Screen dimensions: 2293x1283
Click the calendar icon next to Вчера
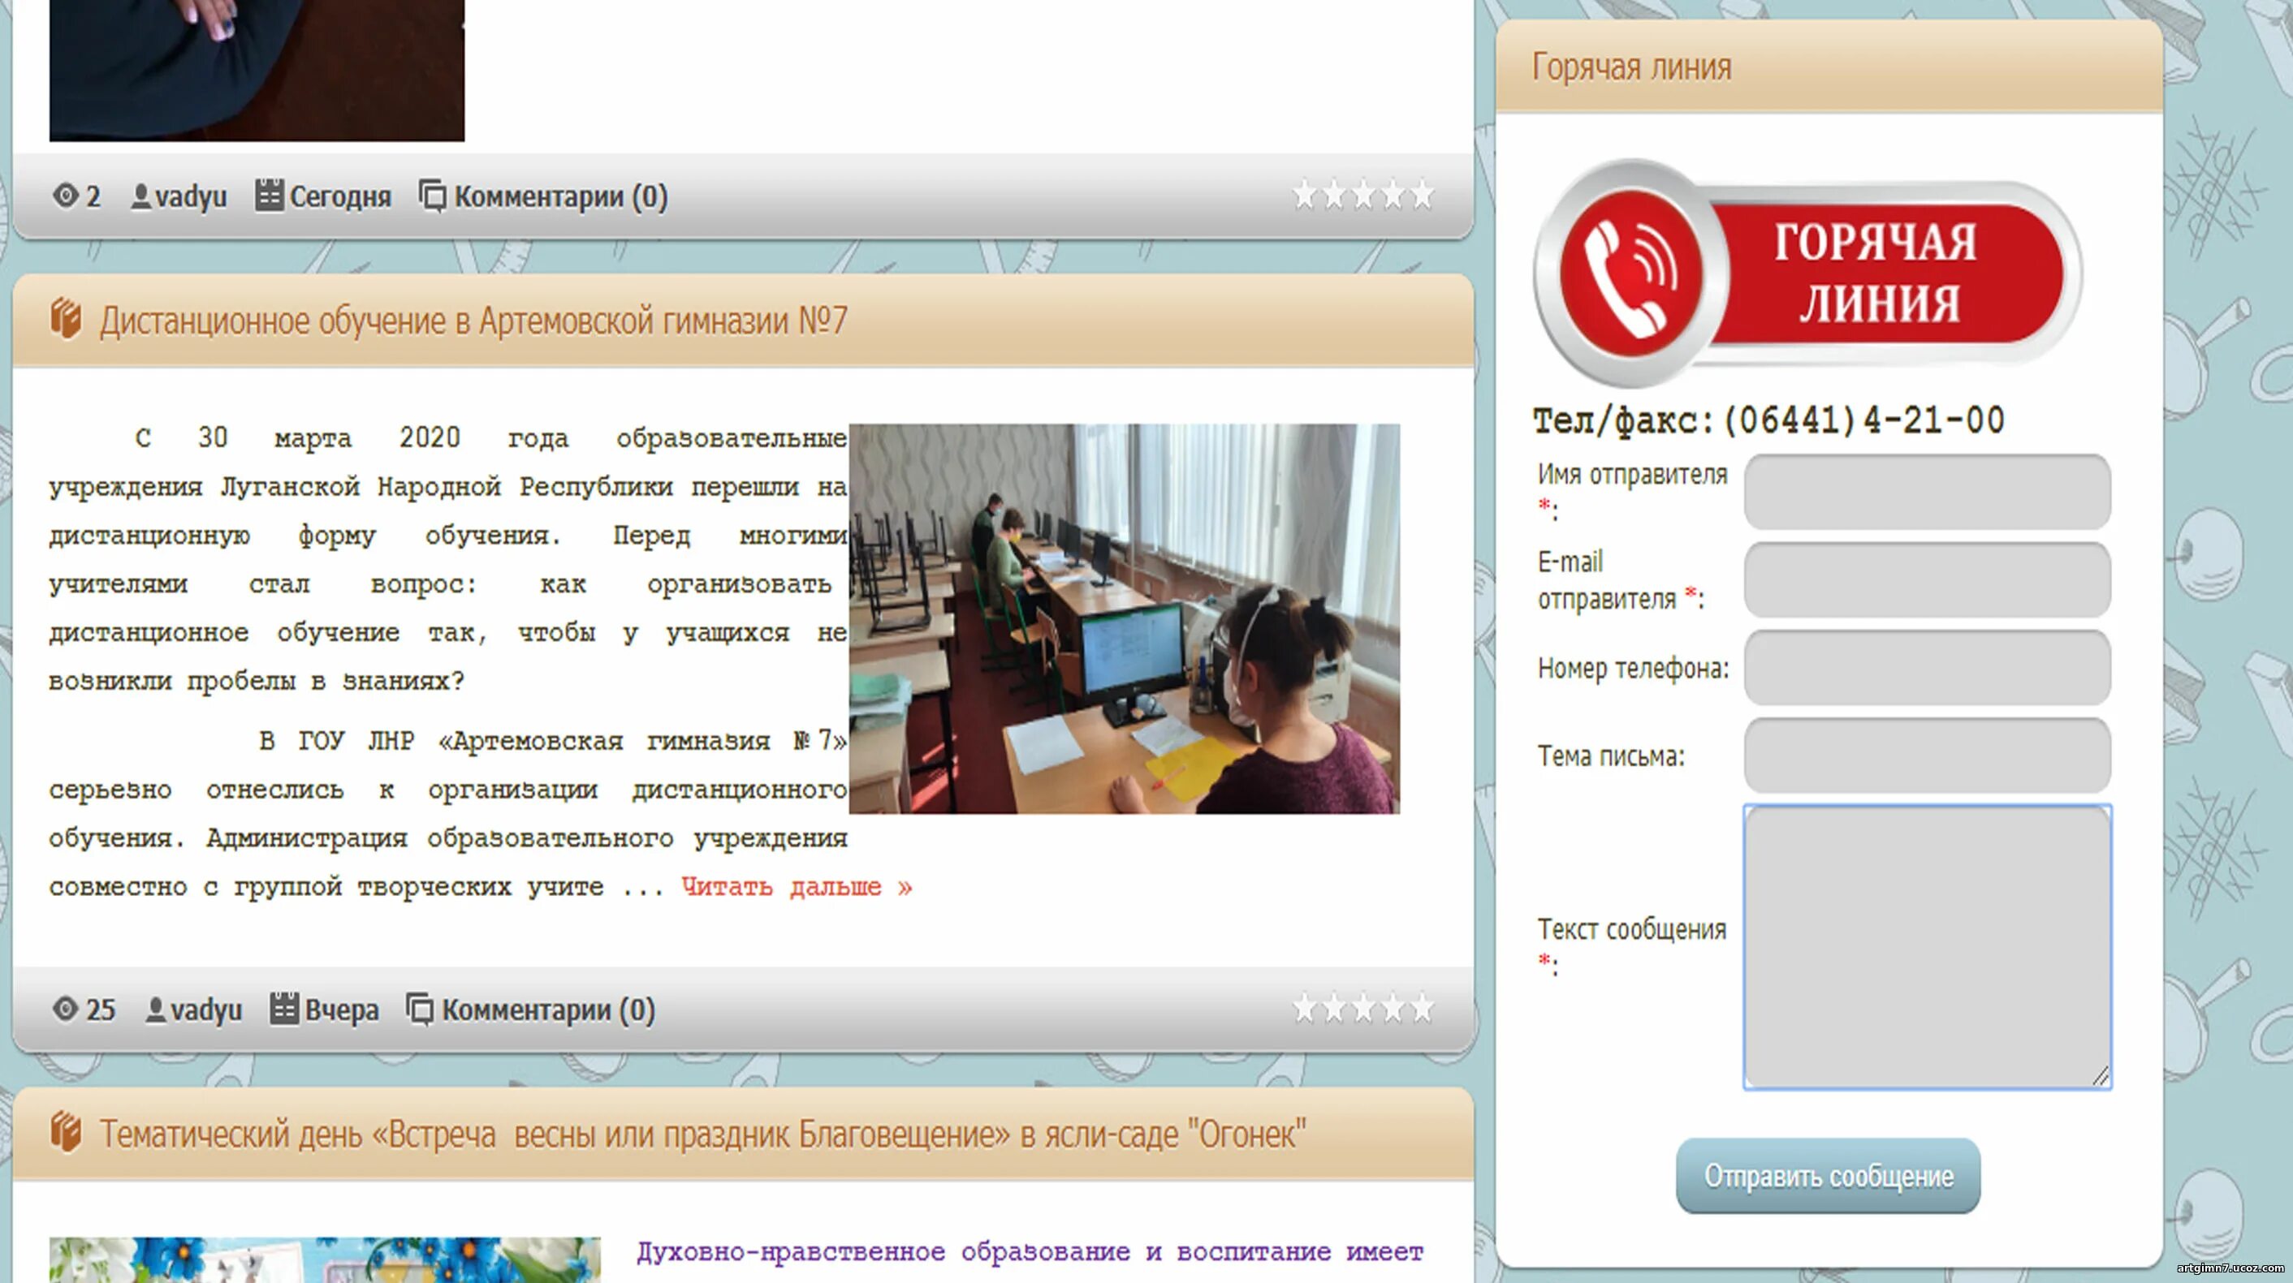[x=284, y=1008]
